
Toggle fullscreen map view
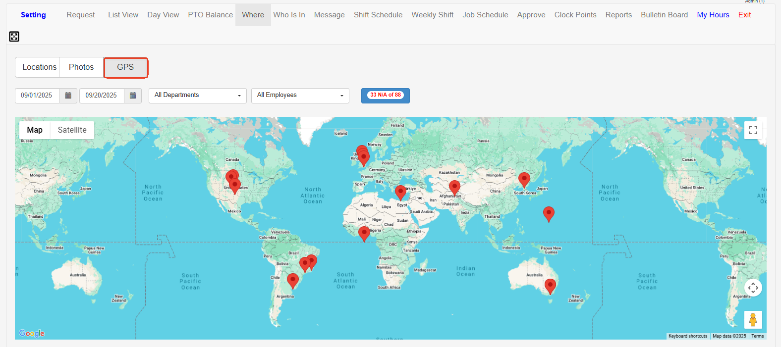[x=753, y=130]
